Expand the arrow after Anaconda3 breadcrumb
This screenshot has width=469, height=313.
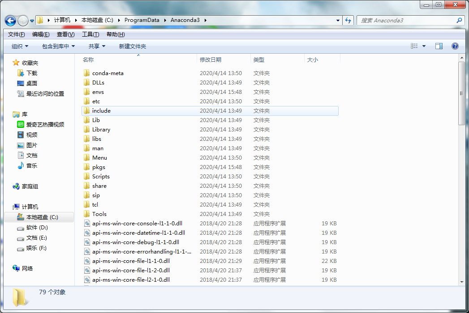click(205, 20)
